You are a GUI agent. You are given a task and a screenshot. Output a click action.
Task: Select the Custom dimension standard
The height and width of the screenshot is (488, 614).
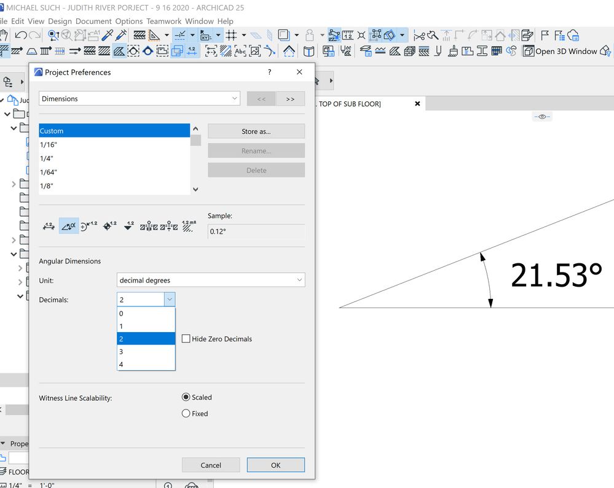(114, 131)
